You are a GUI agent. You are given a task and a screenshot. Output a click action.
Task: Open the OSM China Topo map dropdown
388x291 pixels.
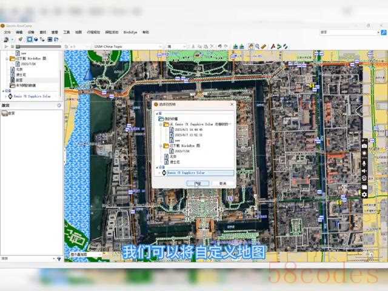pos(128,47)
